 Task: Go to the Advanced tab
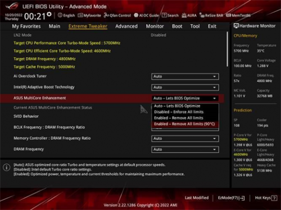coord(126,26)
